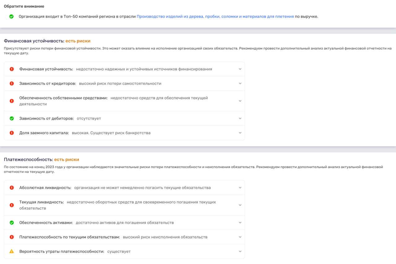Click red warning icon for Финансовая устойчивость row
The height and width of the screenshot is (264, 396).
pos(12,69)
